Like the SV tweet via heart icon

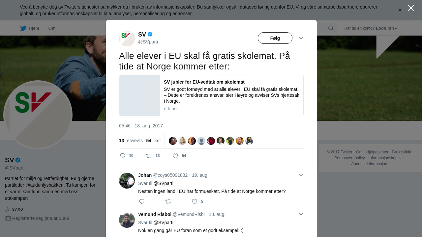[175, 156]
